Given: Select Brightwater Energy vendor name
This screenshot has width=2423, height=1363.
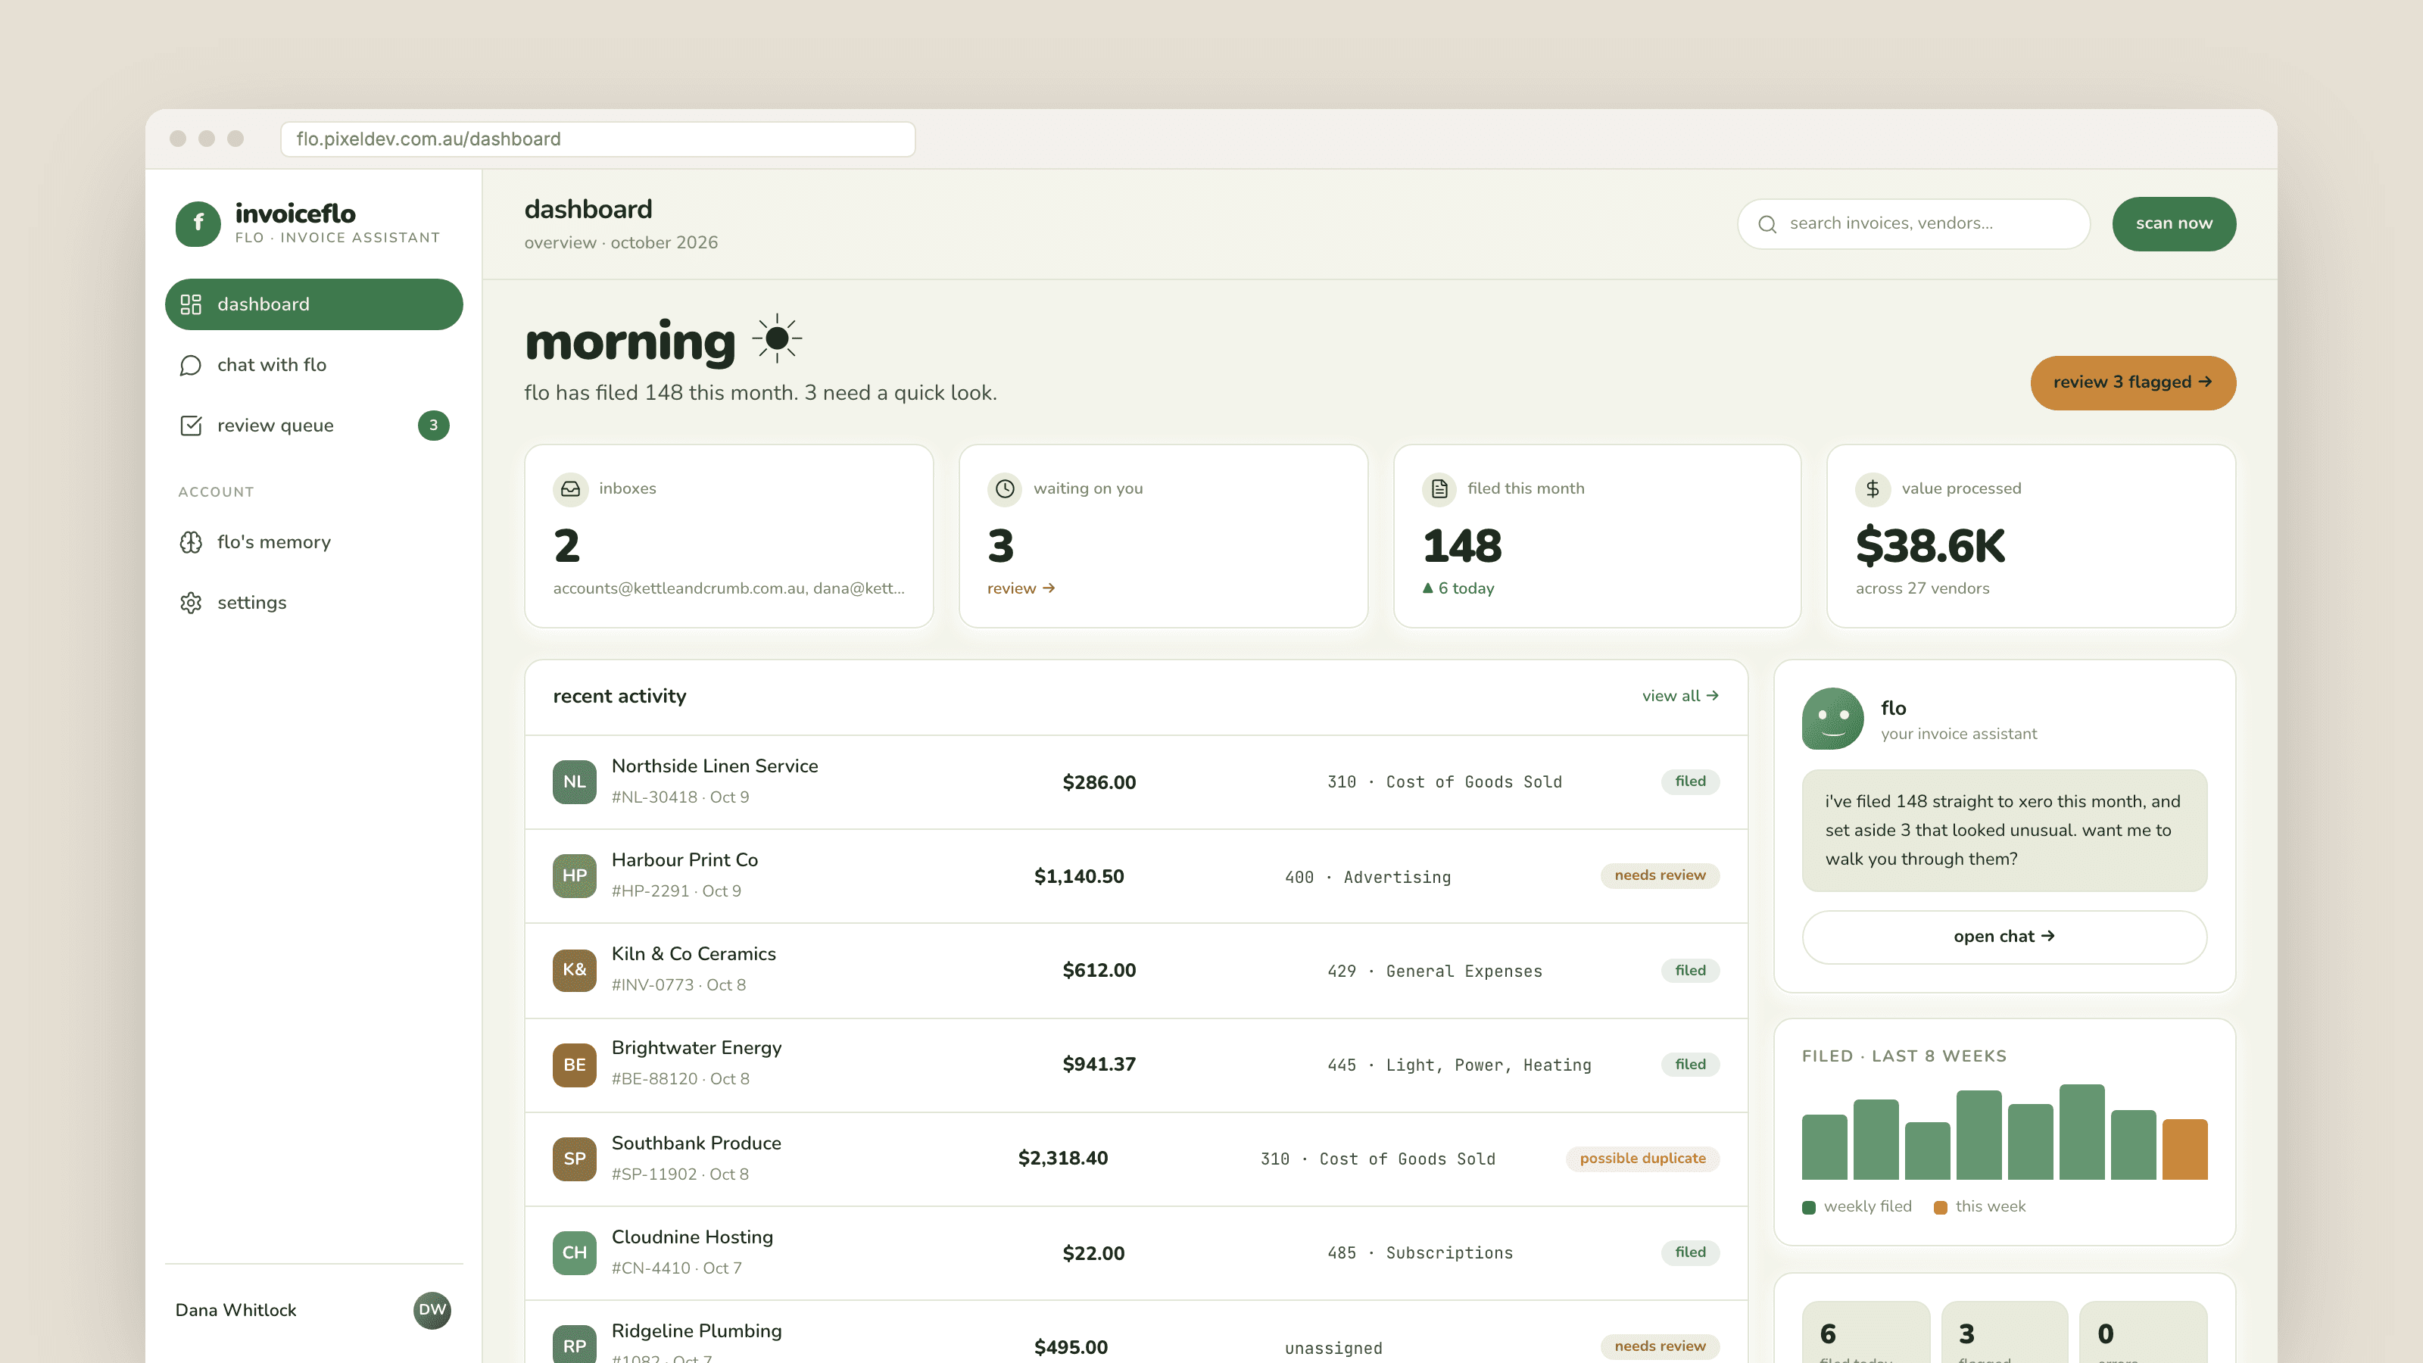Looking at the screenshot, I should click(696, 1048).
